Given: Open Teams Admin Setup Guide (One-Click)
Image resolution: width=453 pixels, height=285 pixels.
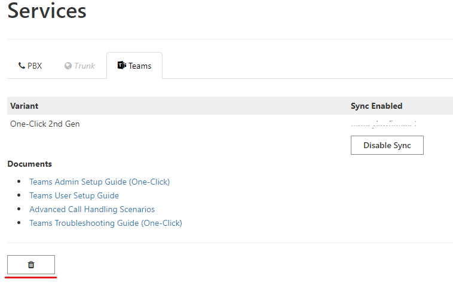Looking at the screenshot, I should pos(99,182).
